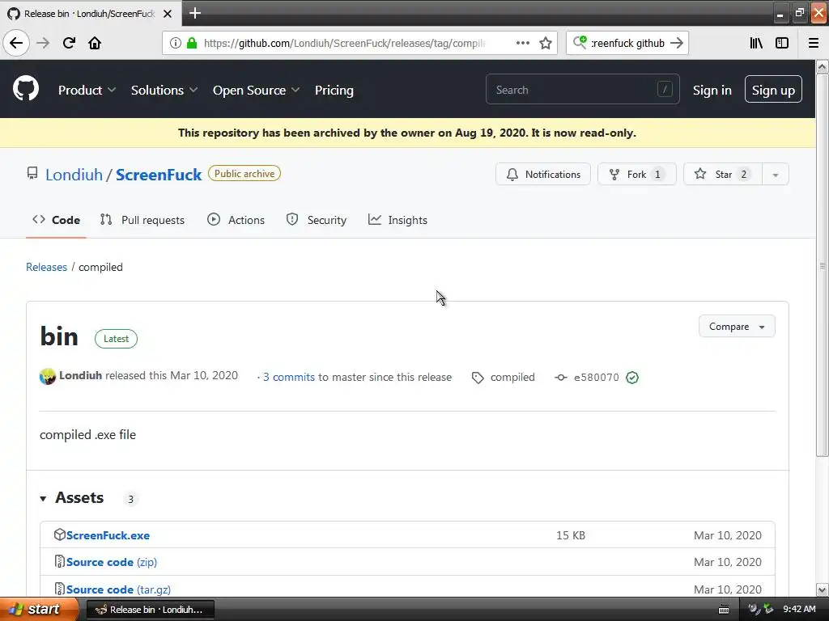Open commit e580070
This screenshot has width=829, height=621.
point(597,378)
